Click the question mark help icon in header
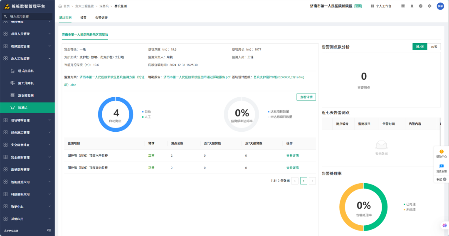 (x=421, y=6)
